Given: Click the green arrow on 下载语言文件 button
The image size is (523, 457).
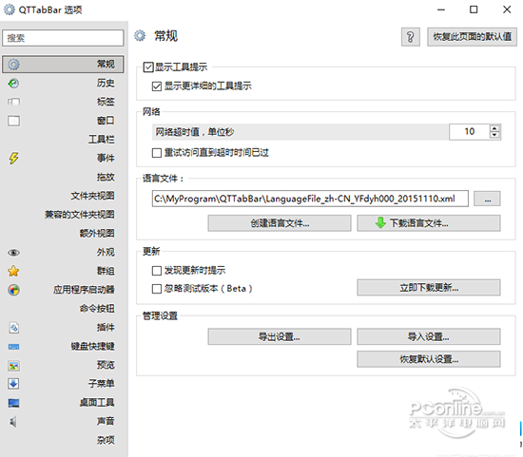Looking at the screenshot, I should [x=380, y=222].
